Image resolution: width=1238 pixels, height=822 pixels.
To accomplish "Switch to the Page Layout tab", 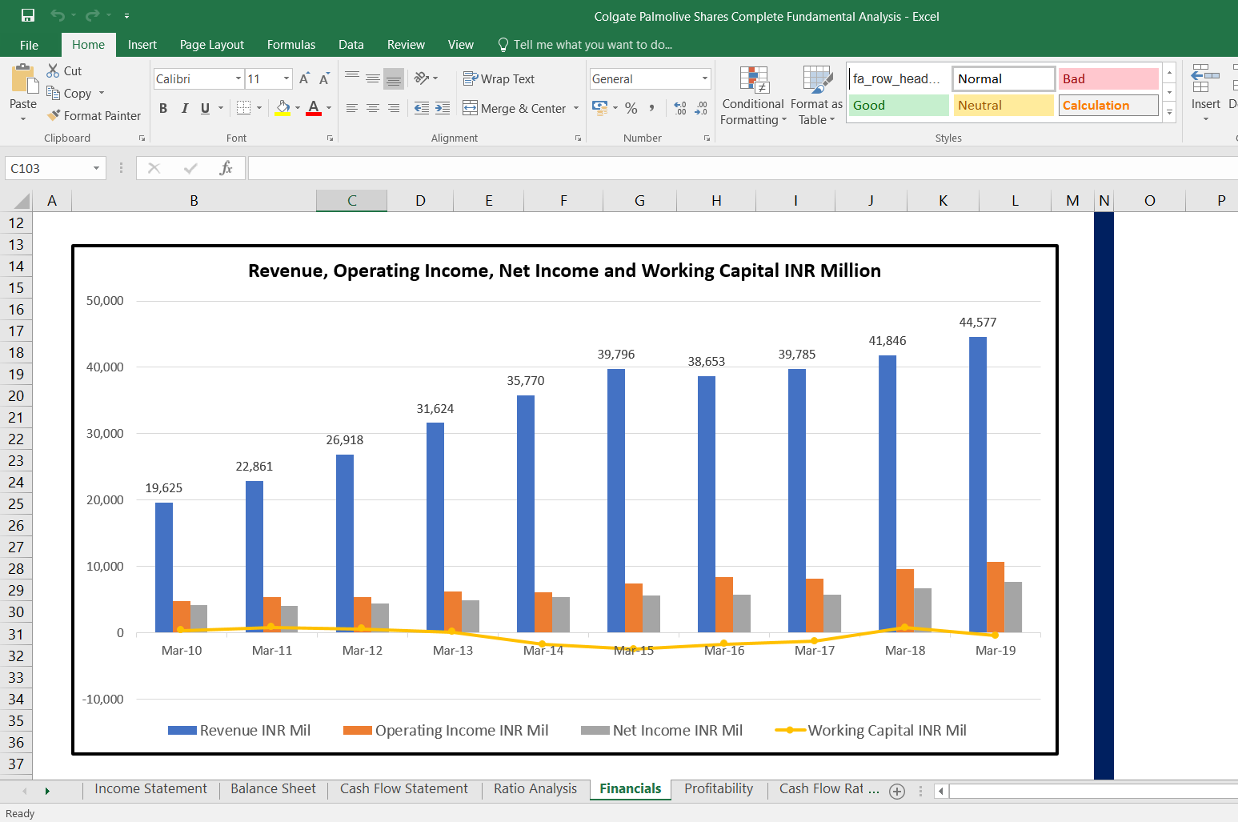I will (212, 45).
